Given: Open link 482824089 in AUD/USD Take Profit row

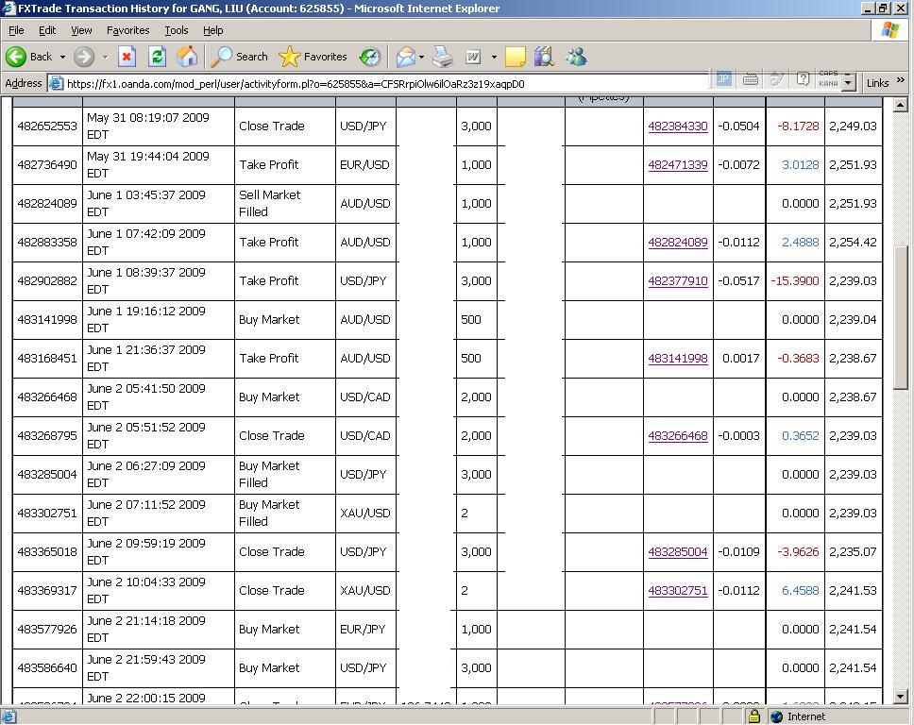Looking at the screenshot, I should [x=678, y=242].
